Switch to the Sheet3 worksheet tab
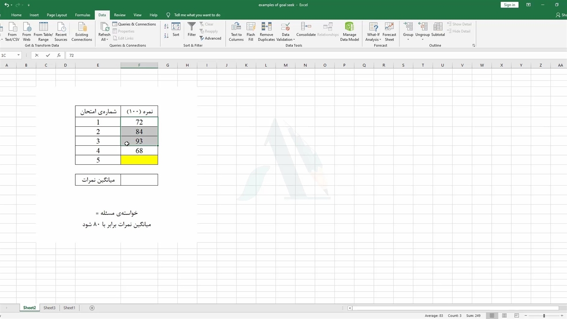Viewport: 567px width, 319px height. pyautogui.click(x=49, y=308)
